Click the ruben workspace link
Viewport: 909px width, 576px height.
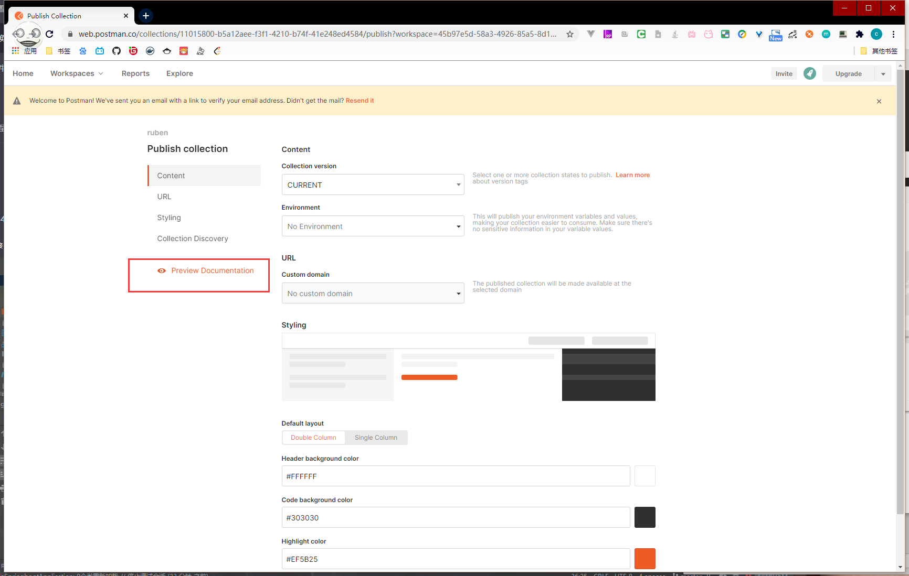click(157, 133)
